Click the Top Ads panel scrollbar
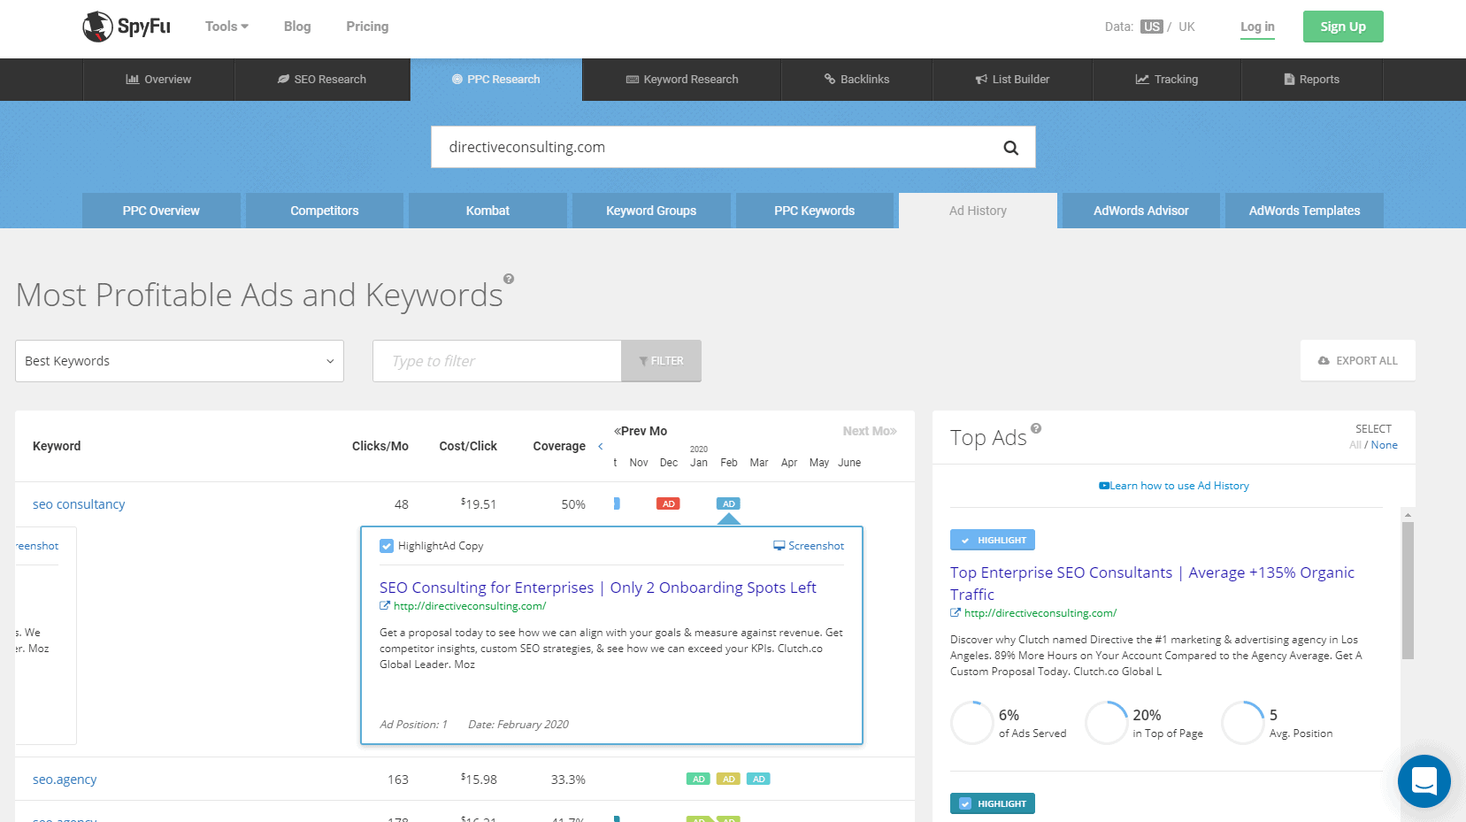1466x822 pixels. click(1408, 590)
